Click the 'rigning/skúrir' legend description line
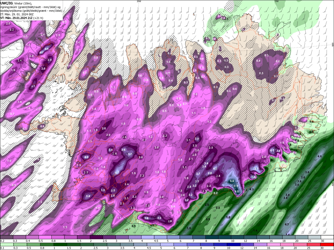This screenshot has width=334, height=250. pos(31,7)
